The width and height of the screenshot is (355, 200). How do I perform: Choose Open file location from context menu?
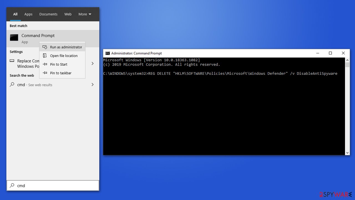point(62,56)
